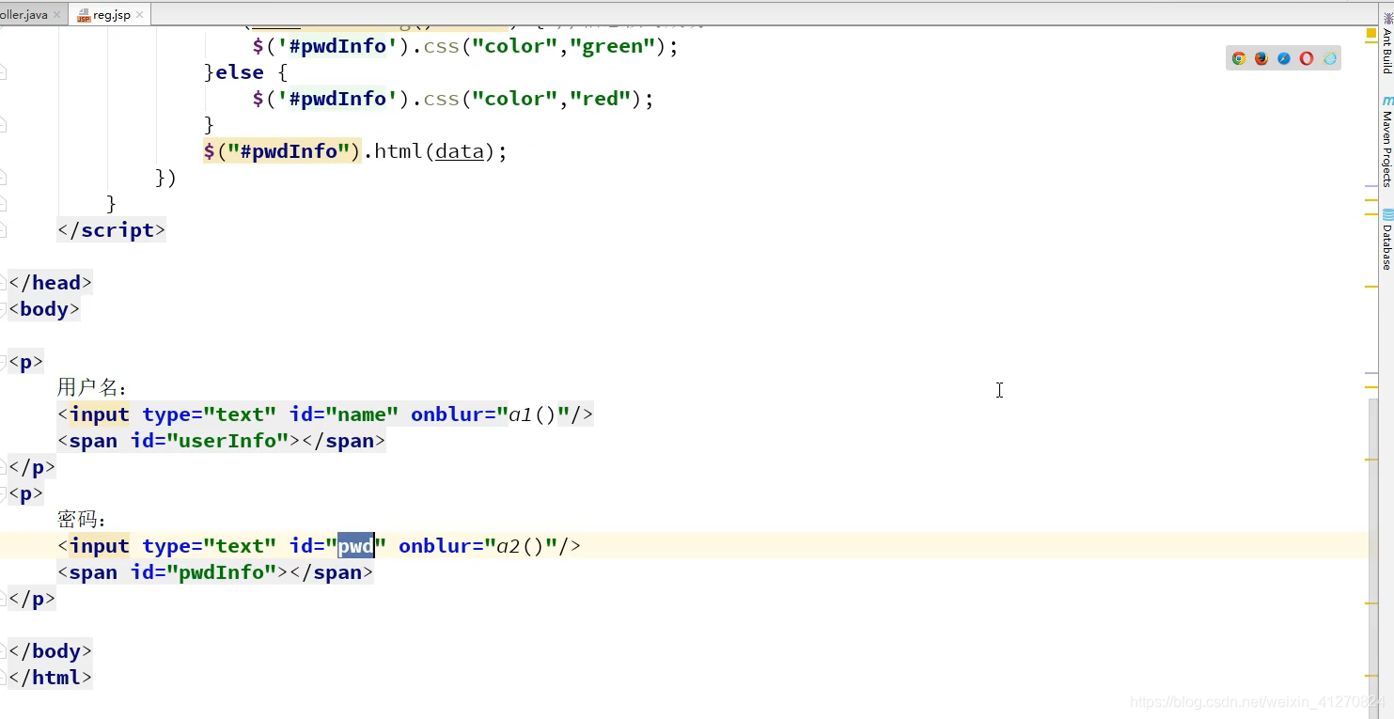The width and height of the screenshot is (1394, 719).
Task: Click the span id "userInfo" value
Action: (234, 441)
